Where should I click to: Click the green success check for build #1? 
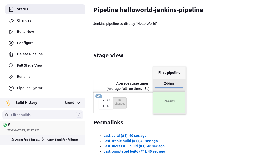(x=5, y=125)
